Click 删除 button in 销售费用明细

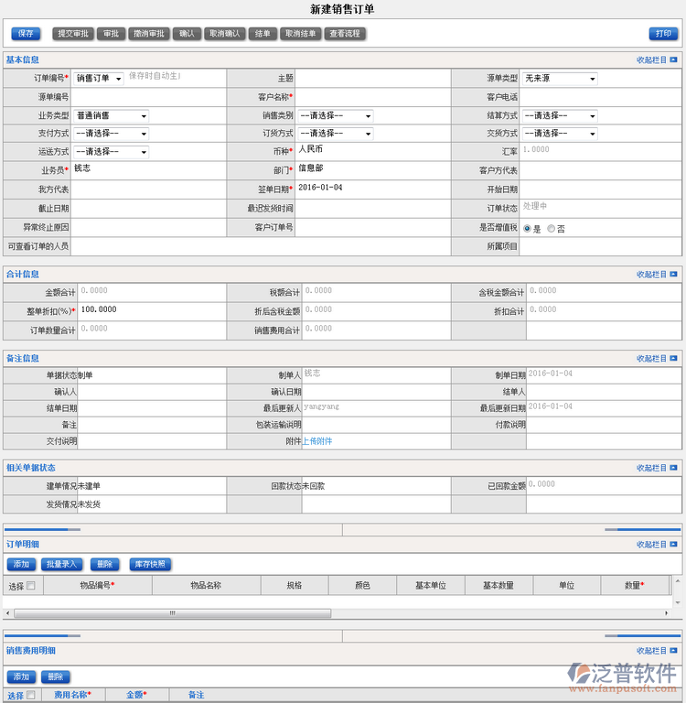pyautogui.click(x=56, y=676)
